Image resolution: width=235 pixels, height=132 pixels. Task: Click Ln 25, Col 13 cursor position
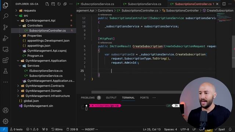tap(152, 129)
